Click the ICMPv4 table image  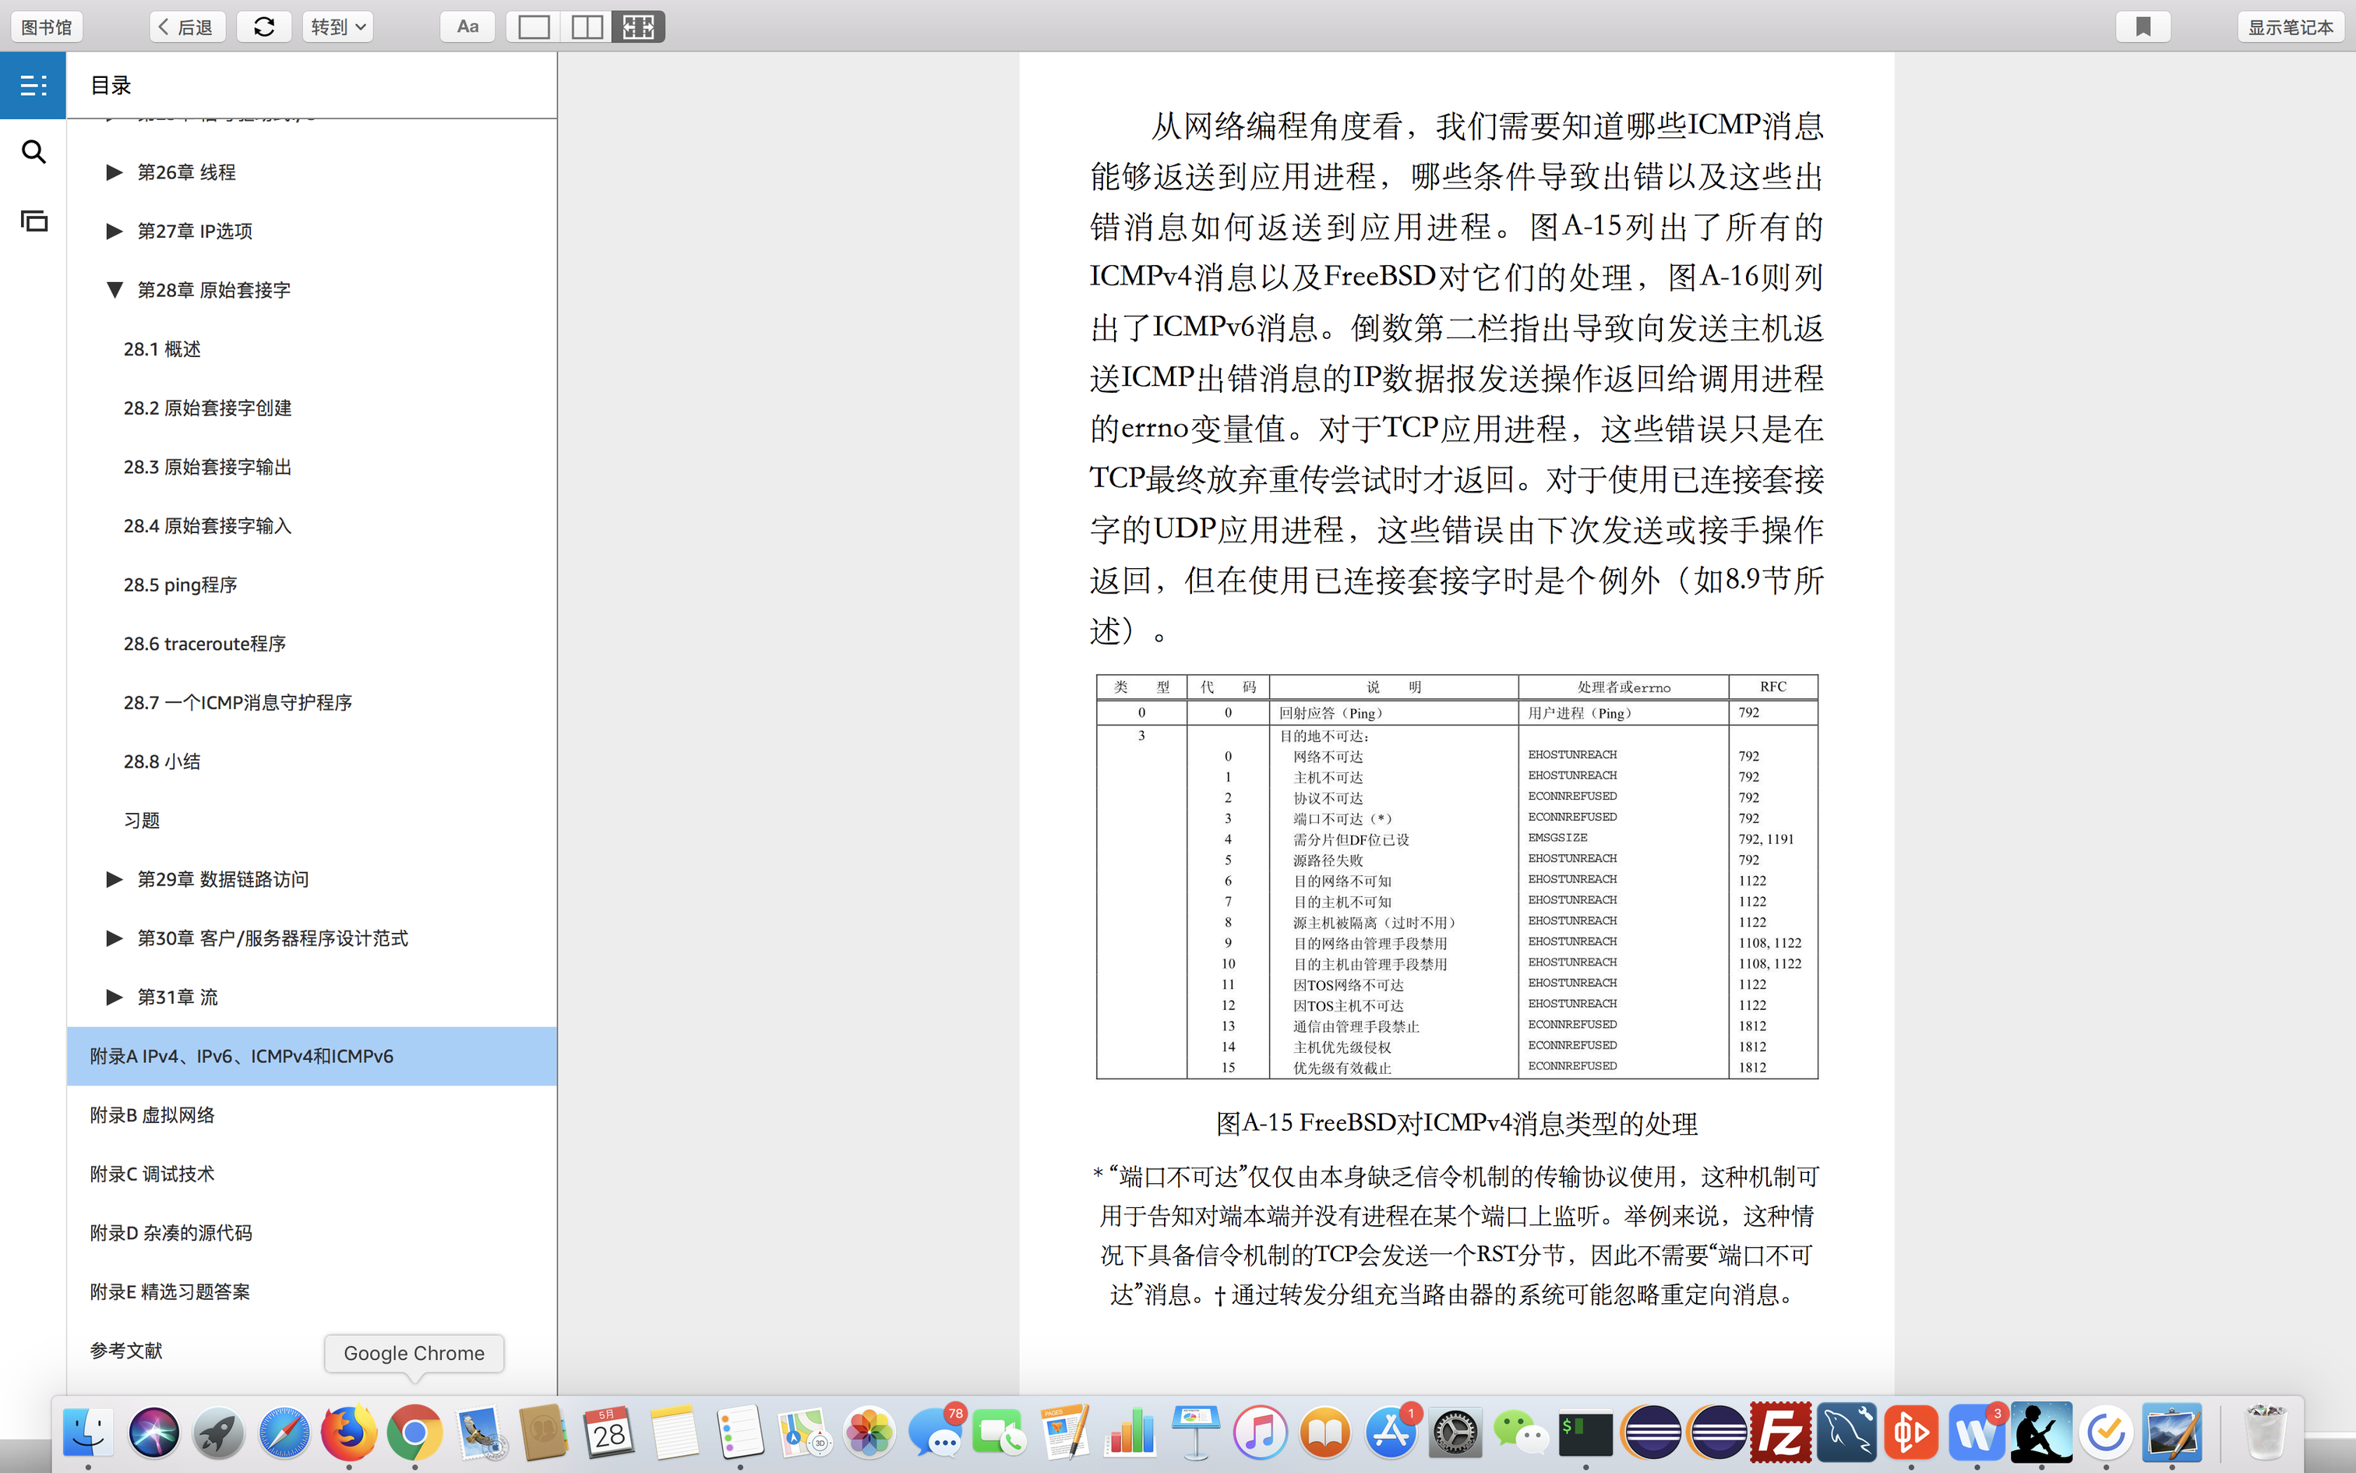click(1456, 876)
